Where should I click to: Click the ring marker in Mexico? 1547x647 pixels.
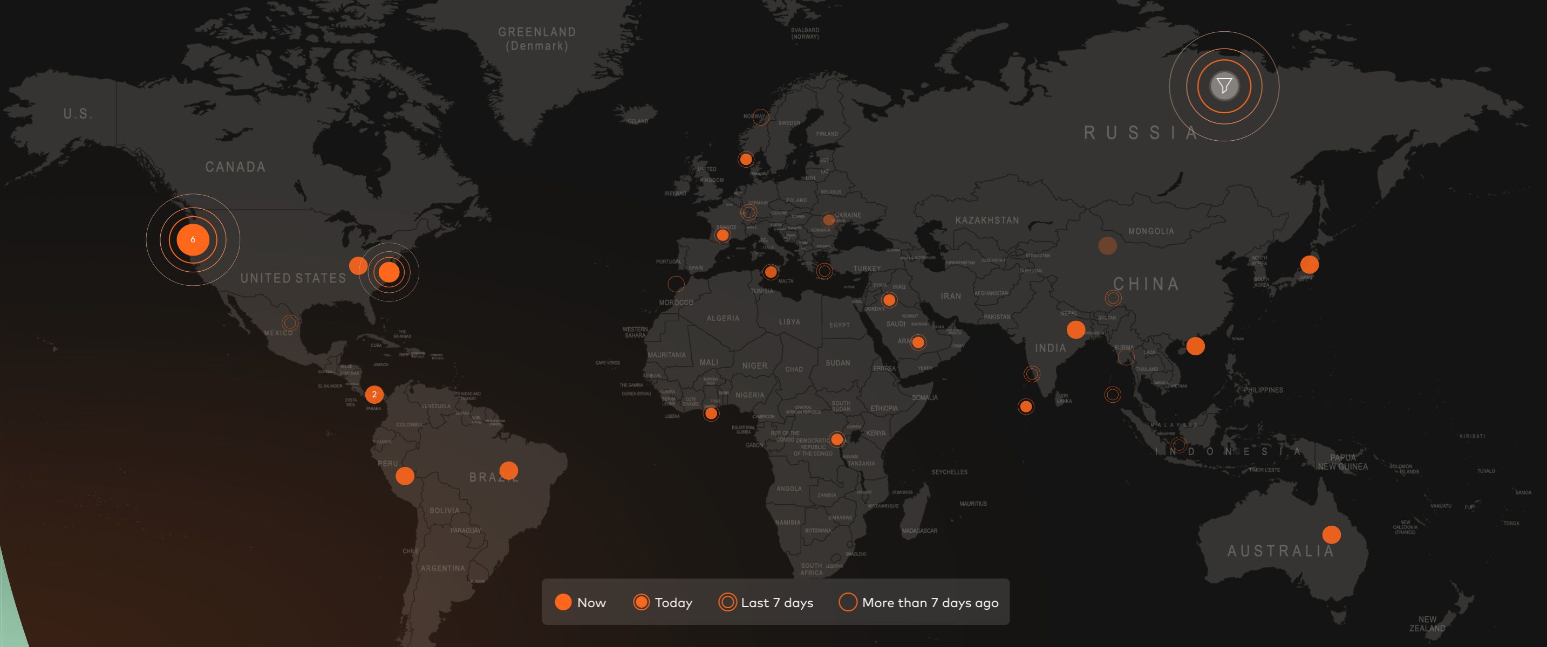point(289,323)
